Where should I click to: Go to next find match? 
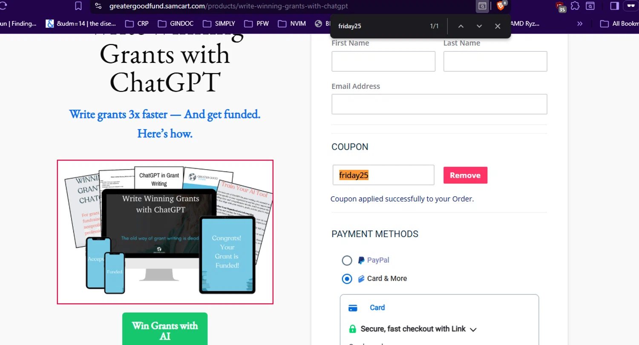(479, 26)
